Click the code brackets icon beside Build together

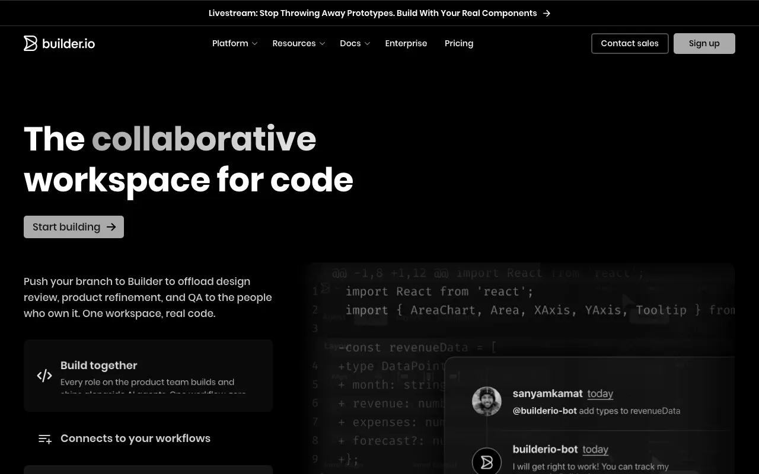(44, 375)
